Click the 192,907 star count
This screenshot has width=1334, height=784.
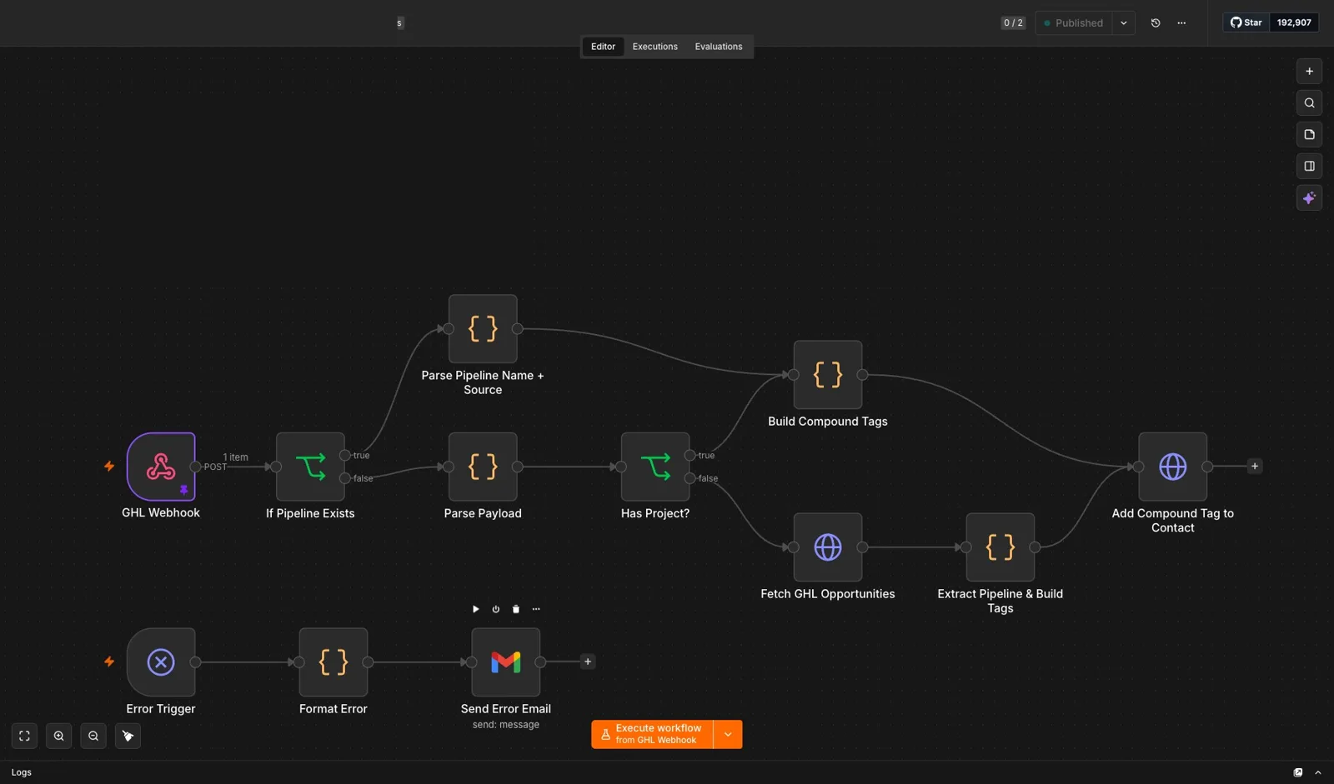point(1294,22)
